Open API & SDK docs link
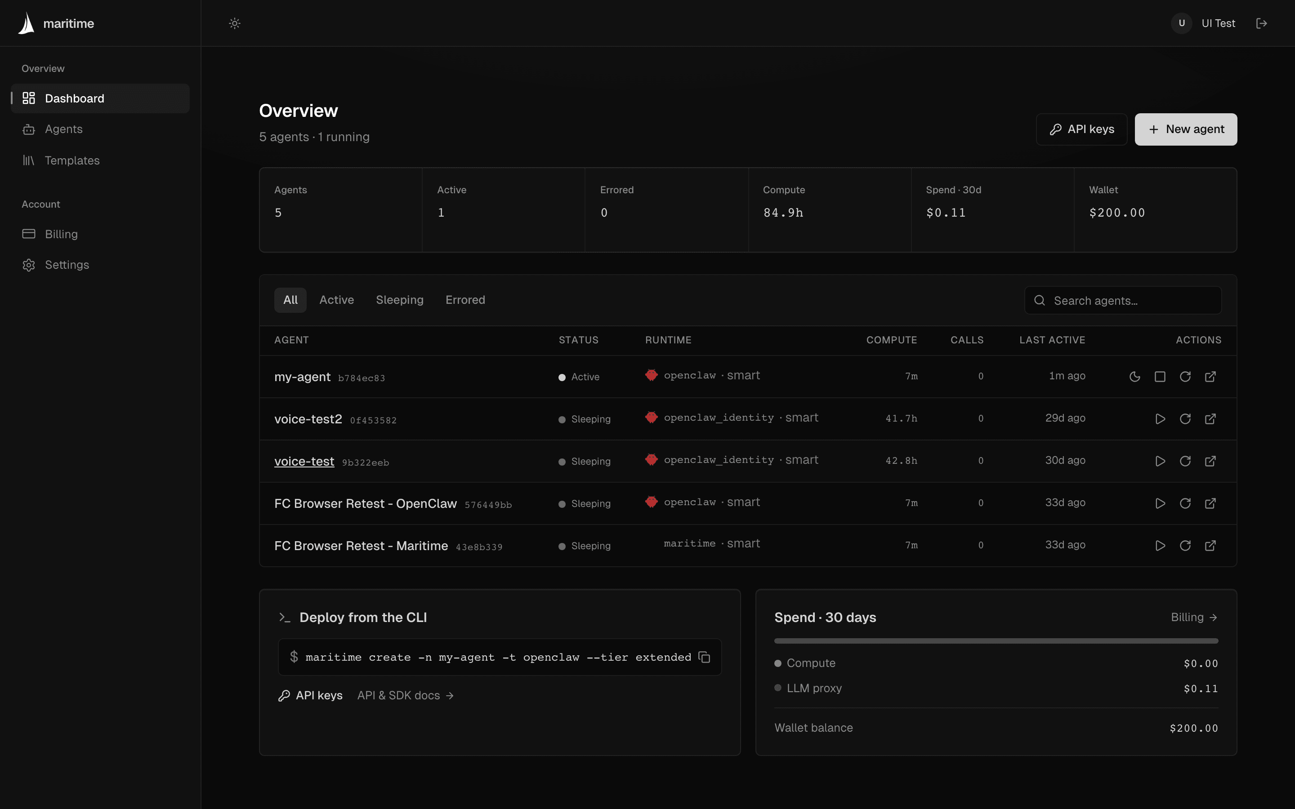Screen dimensions: 1295x809 pos(406,695)
